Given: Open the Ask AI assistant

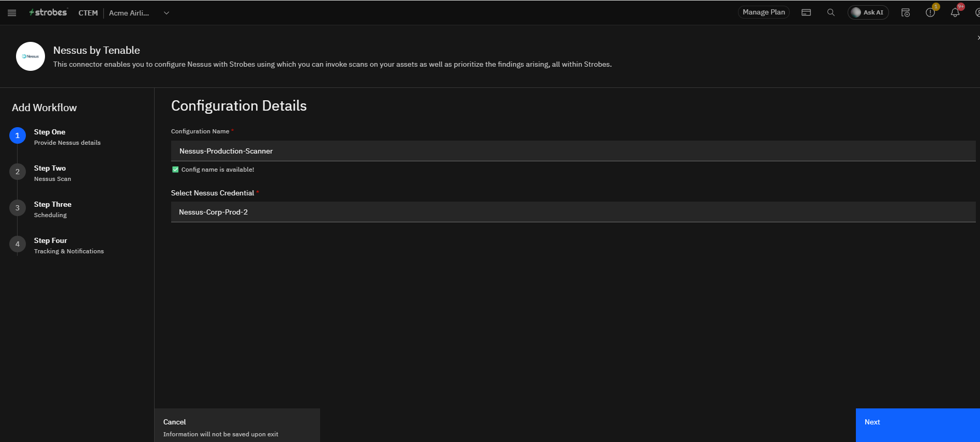Looking at the screenshot, I should pos(868,12).
